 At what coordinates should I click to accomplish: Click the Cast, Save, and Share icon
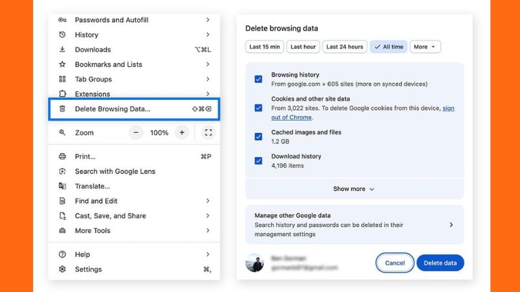[x=62, y=215]
